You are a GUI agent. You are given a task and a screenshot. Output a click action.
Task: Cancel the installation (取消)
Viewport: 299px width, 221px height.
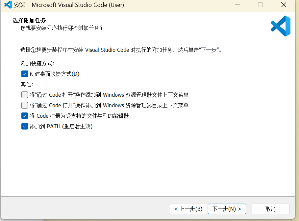point(270,209)
